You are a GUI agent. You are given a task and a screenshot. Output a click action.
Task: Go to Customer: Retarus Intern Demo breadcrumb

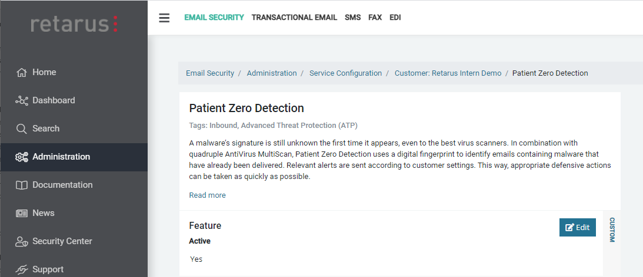coord(448,73)
